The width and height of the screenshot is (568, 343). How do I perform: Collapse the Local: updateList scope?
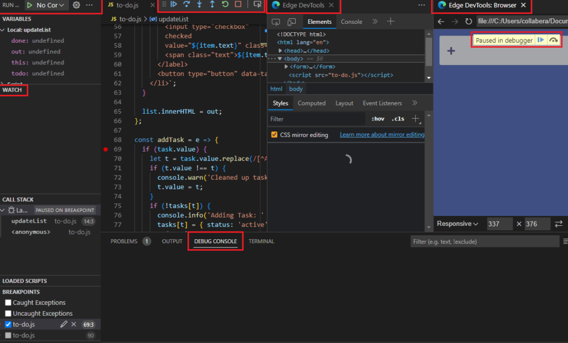click(3, 30)
